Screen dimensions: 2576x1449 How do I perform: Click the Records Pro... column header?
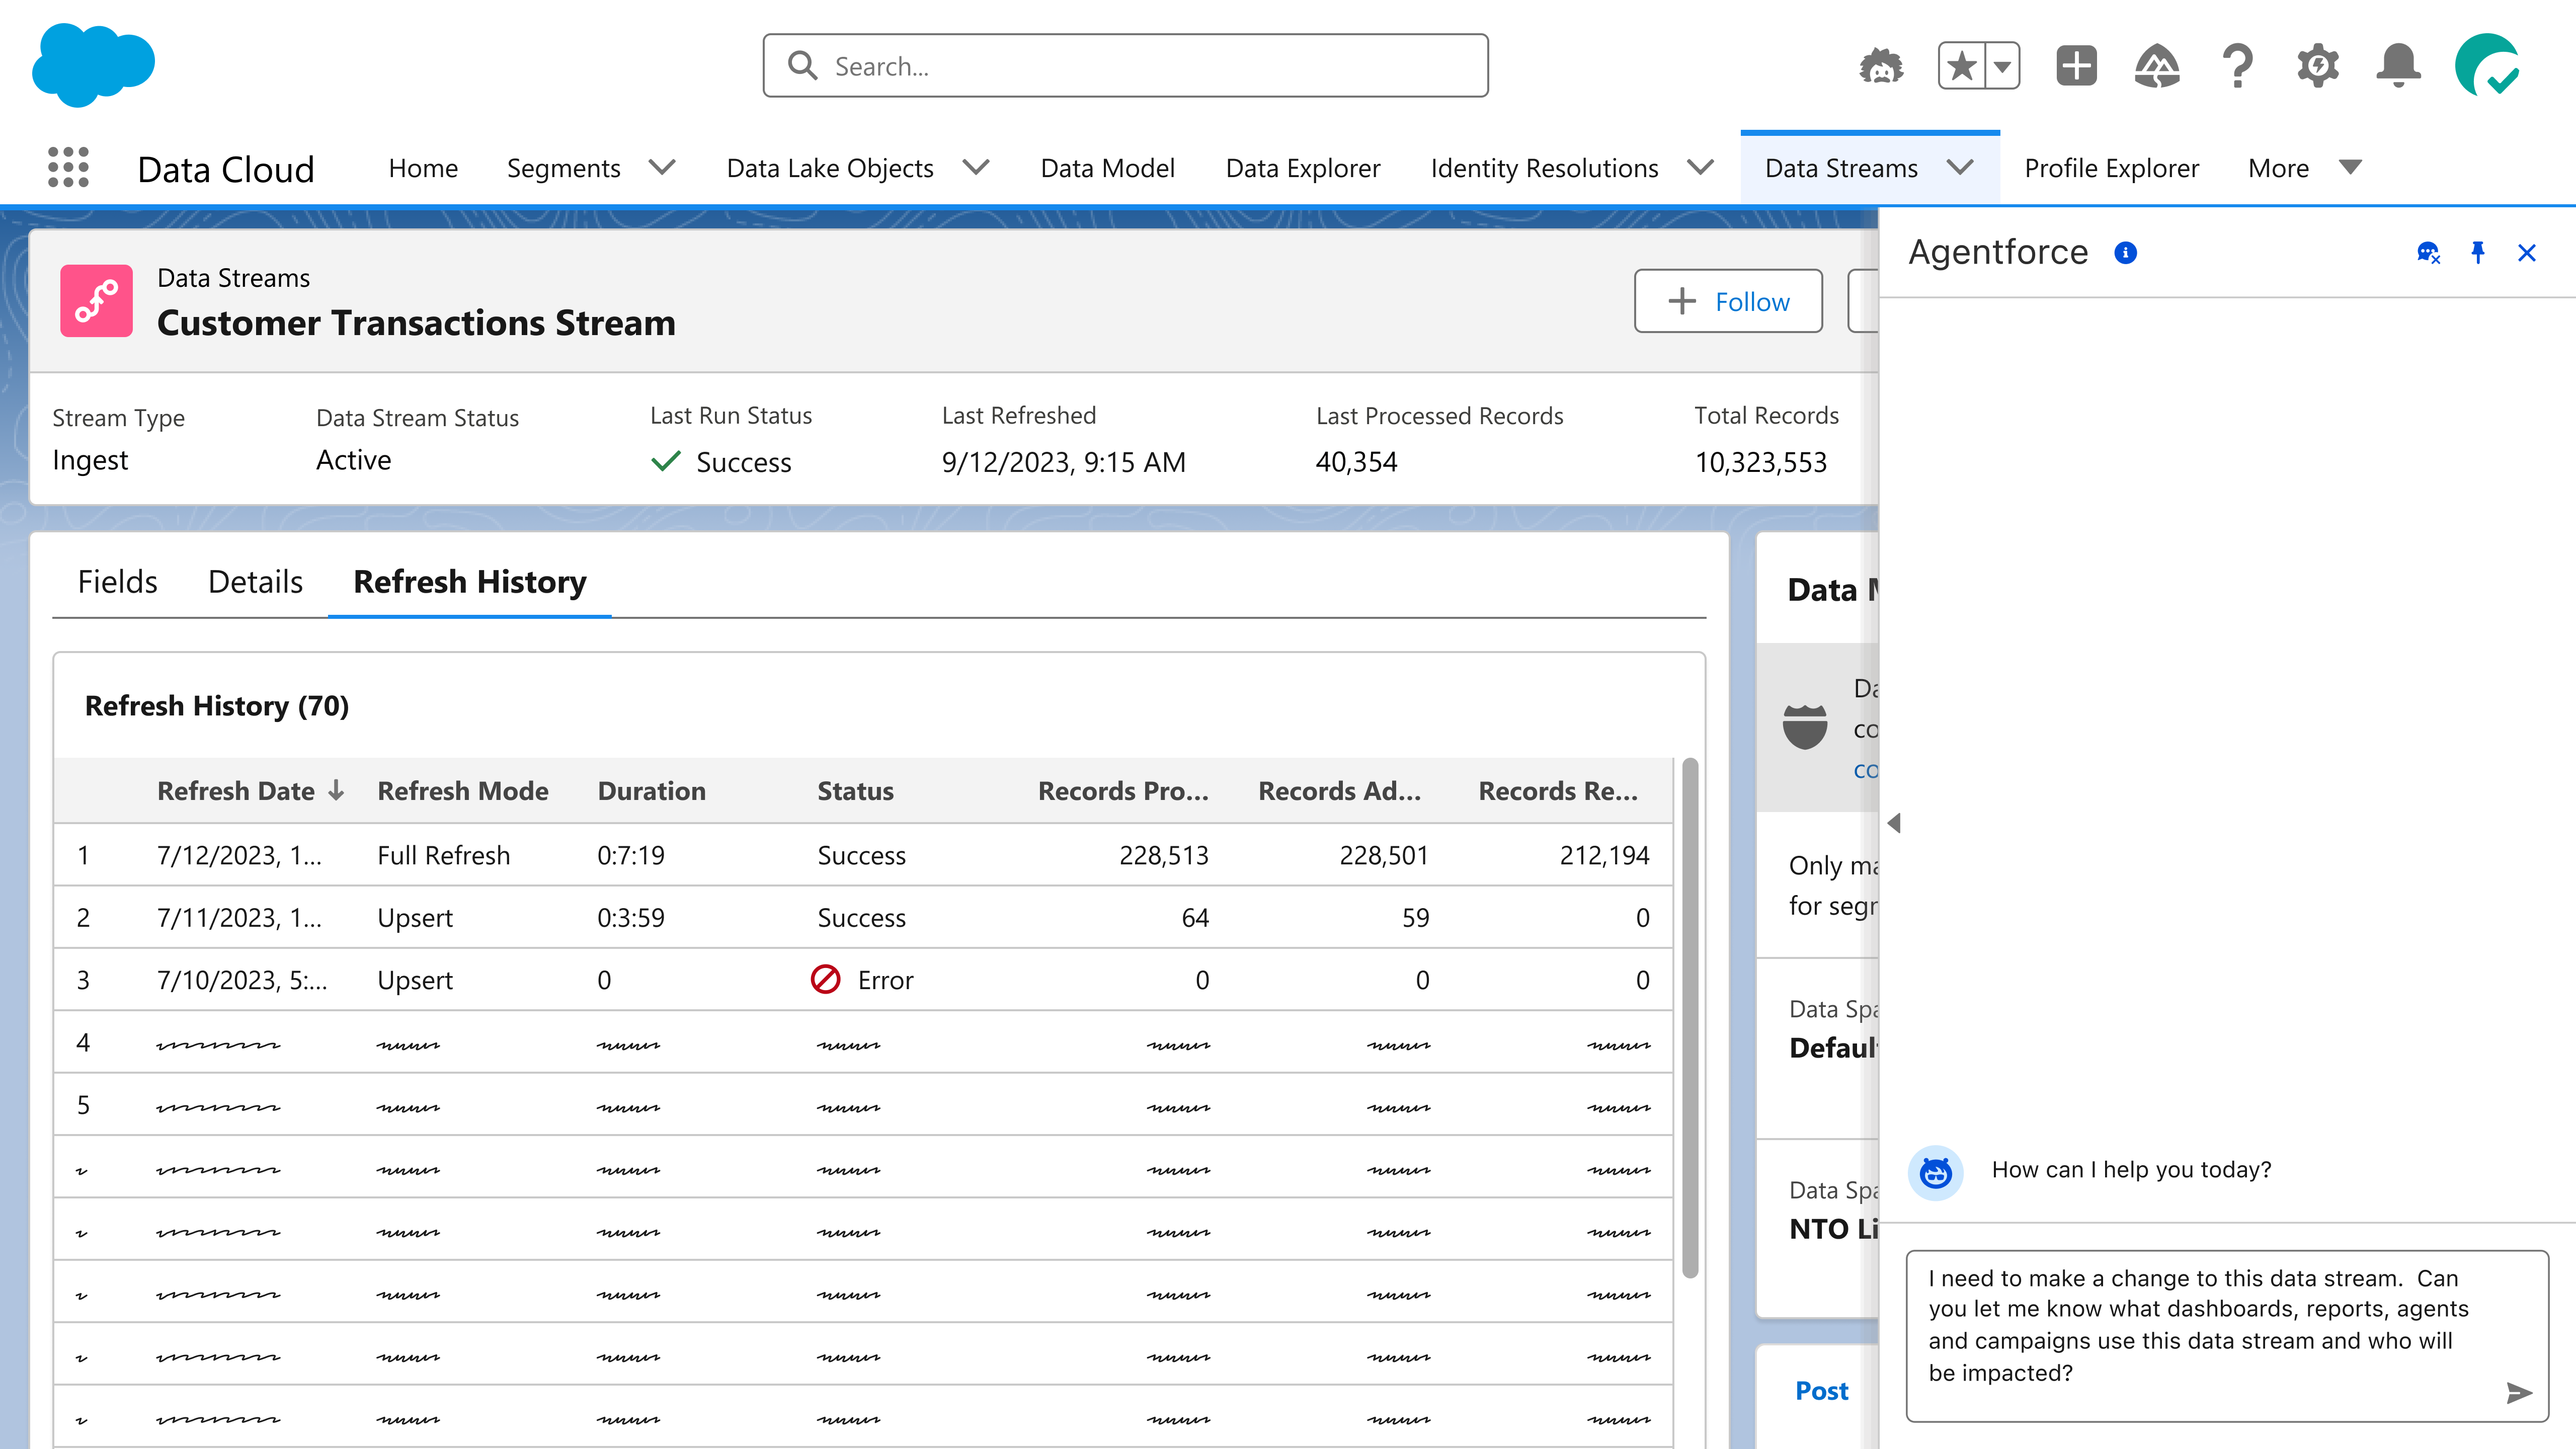[x=1123, y=791]
